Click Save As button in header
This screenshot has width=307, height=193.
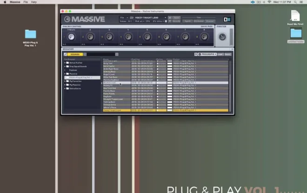[176, 21]
